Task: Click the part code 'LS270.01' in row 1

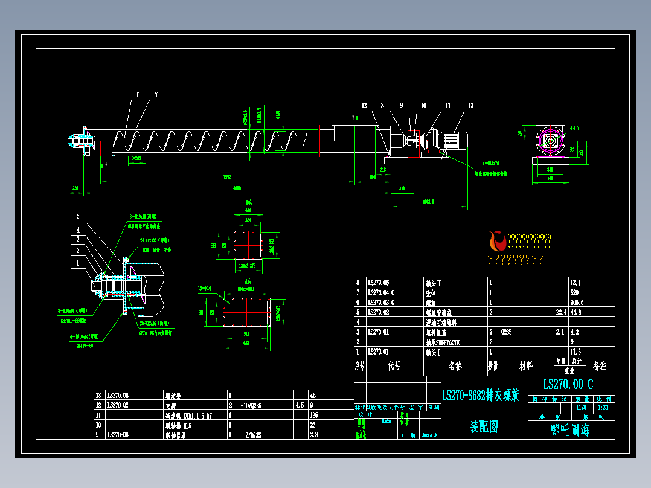Action: tap(378, 352)
